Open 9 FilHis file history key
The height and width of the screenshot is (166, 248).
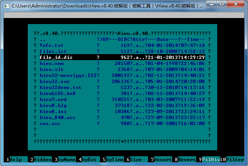pyautogui.click(x=209, y=160)
